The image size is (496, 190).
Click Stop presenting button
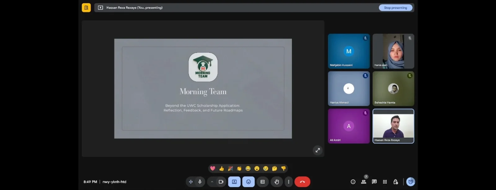[x=396, y=8]
